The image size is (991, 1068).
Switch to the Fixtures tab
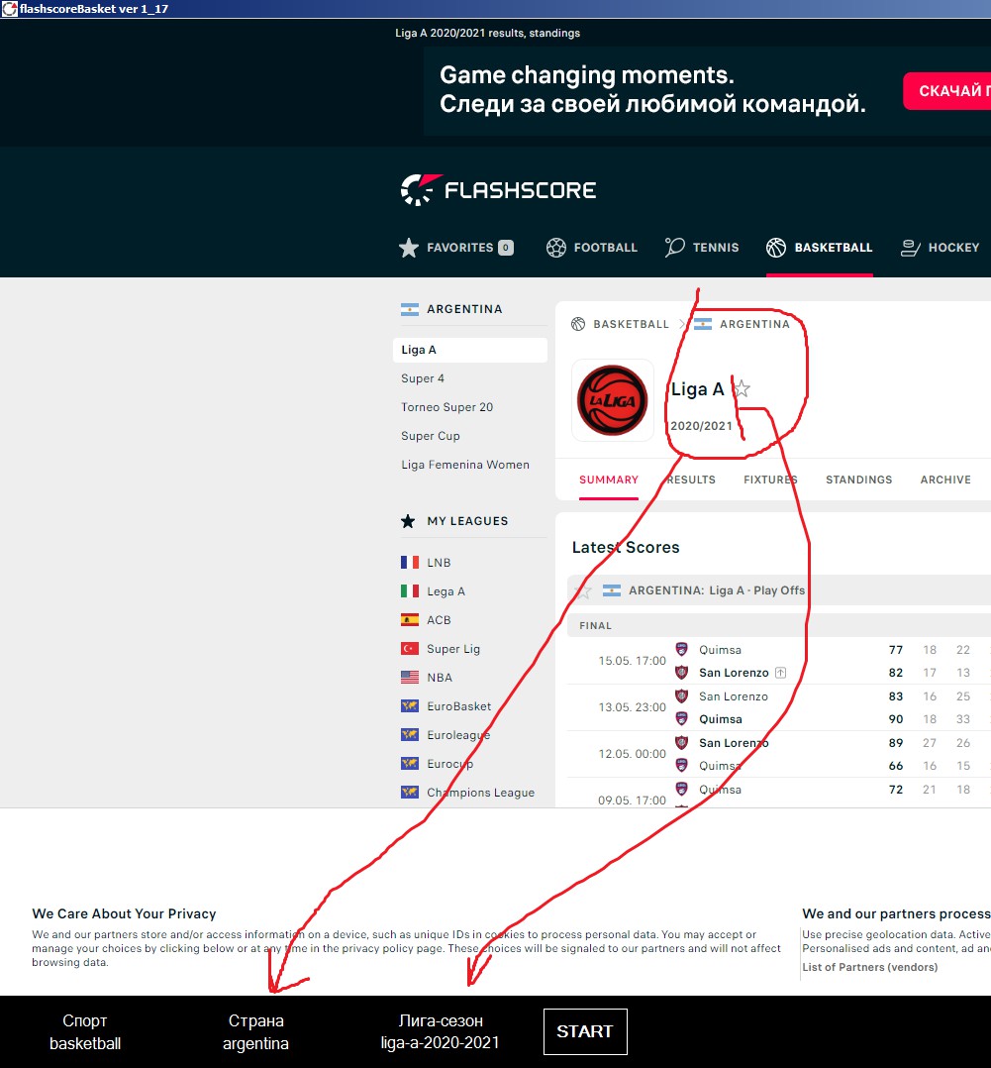click(770, 480)
